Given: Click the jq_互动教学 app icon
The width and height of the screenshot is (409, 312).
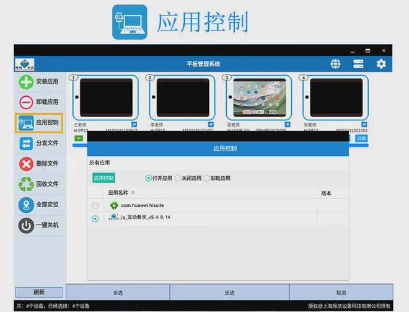Looking at the screenshot, I should pos(114,217).
